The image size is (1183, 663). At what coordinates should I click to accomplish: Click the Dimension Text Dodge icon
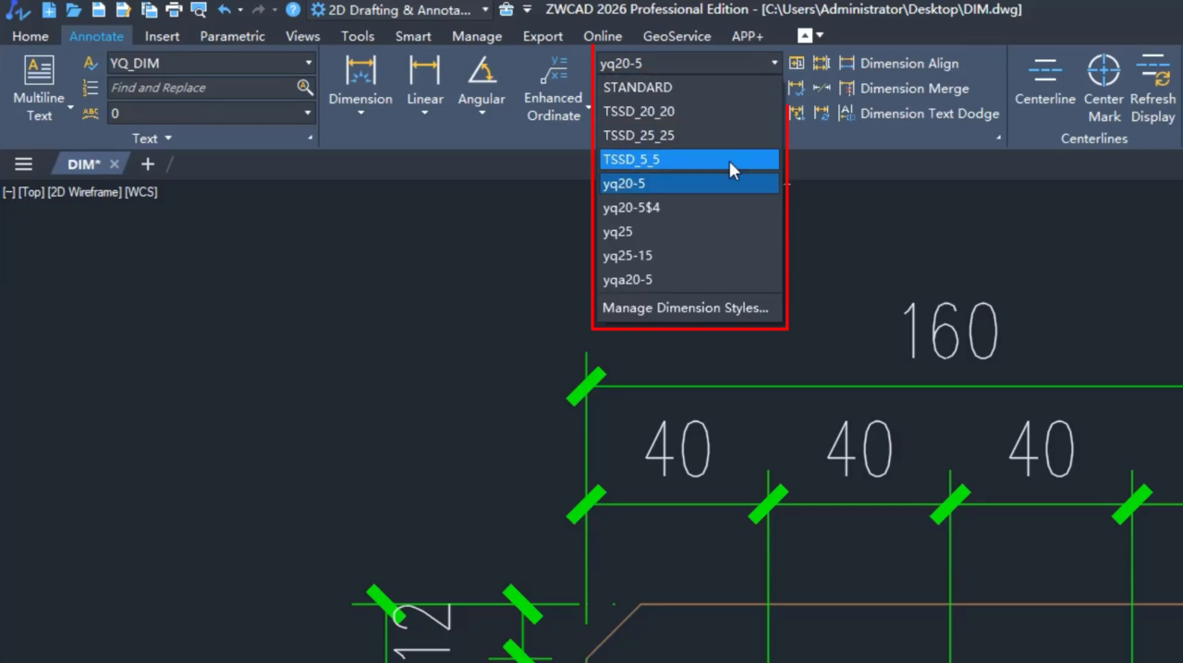click(x=847, y=114)
